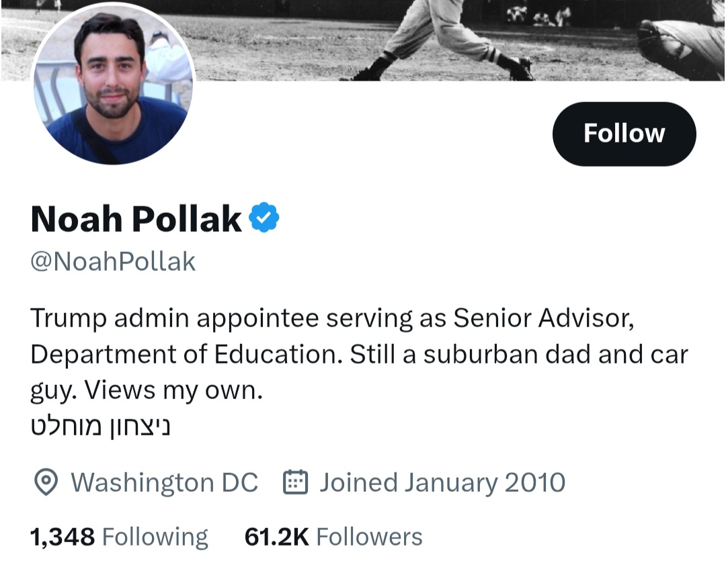The image size is (726, 565).
Task: Click the 1,348 following count number
Action: pyautogui.click(x=63, y=537)
